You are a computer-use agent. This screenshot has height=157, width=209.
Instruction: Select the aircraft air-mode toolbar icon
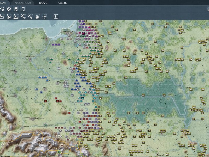pyautogui.click(x=2, y=9)
